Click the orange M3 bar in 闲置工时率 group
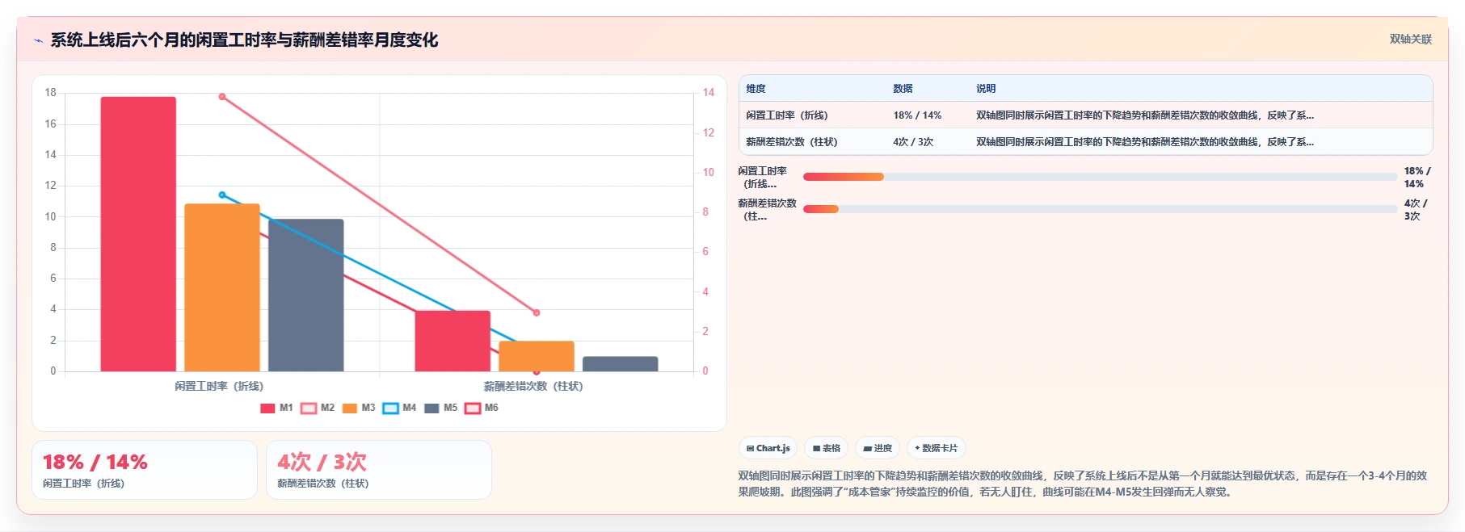Viewport: 1465px width, 532px height. (x=222, y=287)
